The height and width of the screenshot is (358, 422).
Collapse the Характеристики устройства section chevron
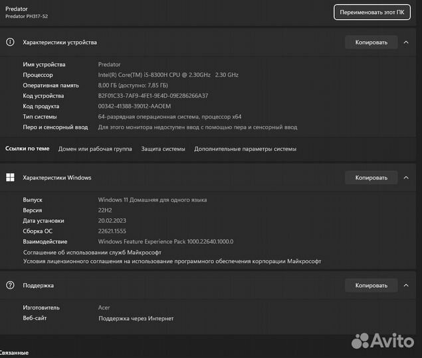pyautogui.click(x=406, y=42)
